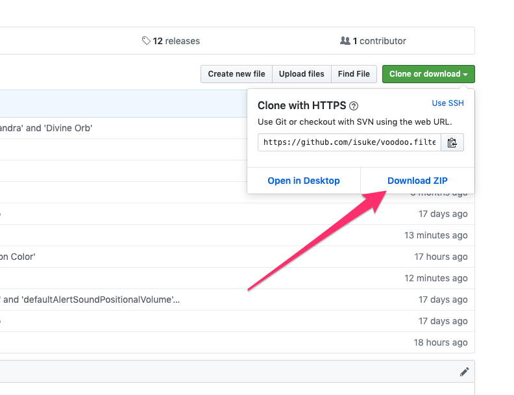
Task: Click the pencil edit icon
Action: (x=464, y=372)
